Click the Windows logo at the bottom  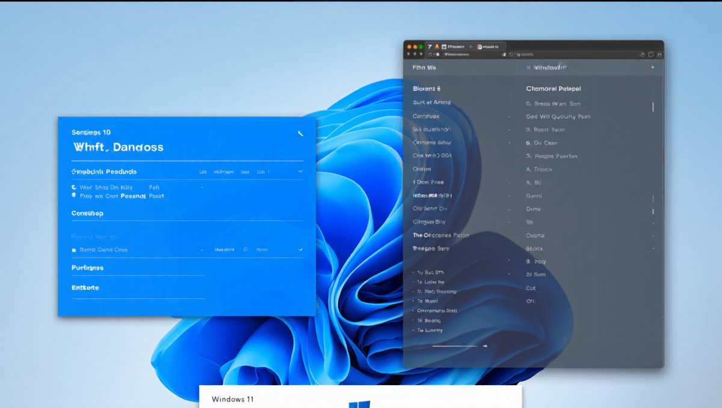tap(359, 404)
